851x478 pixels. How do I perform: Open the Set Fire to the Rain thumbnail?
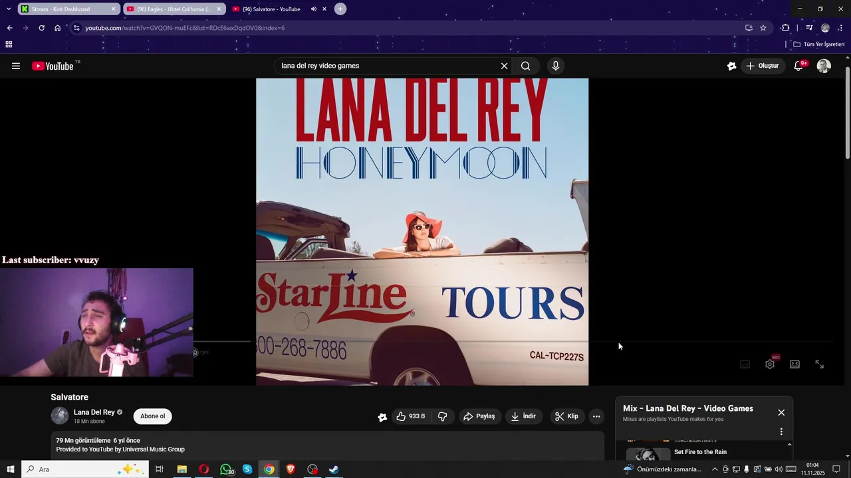point(648,453)
